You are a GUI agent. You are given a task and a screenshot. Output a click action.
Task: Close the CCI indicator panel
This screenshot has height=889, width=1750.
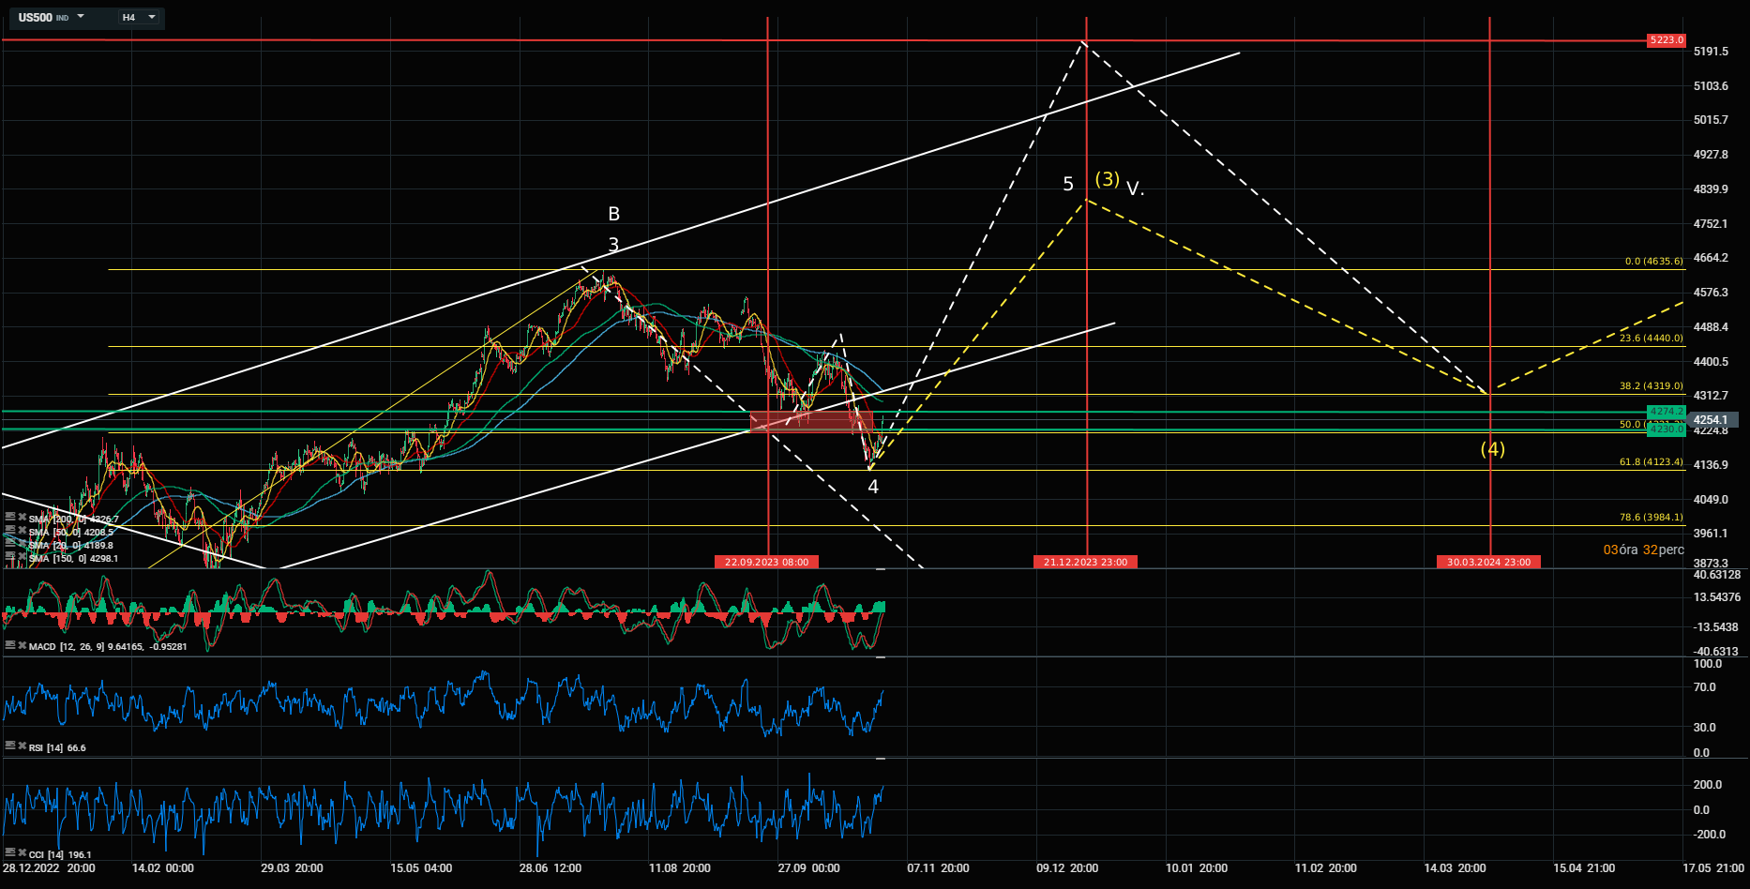[x=22, y=853]
